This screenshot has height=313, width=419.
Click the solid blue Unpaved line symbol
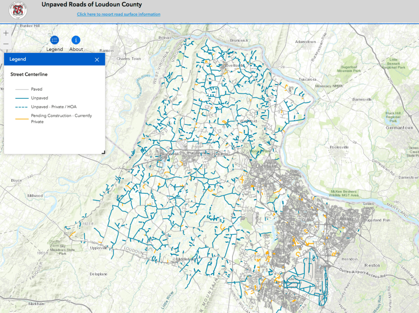22,98
